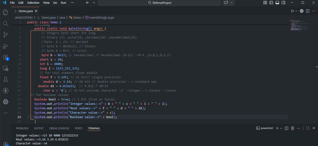318x146 pixels.
Task: Switch to the Demo.java editor tab
Action: click(x=26, y=11)
